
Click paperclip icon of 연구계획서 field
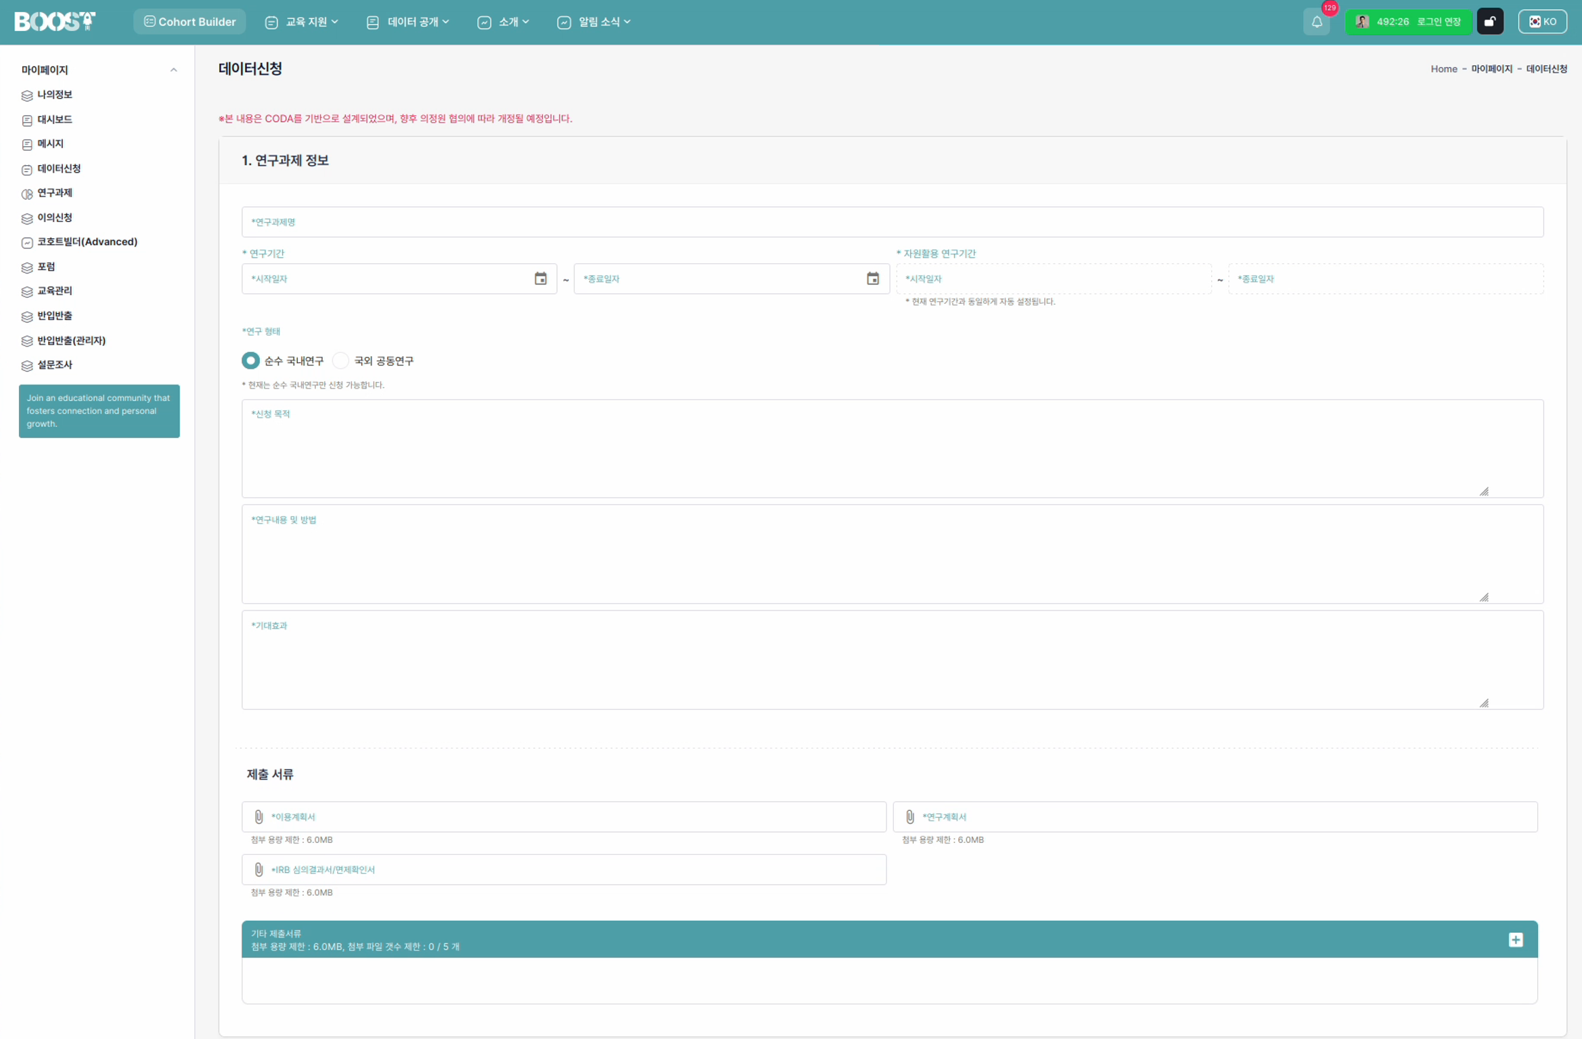(x=909, y=817)
